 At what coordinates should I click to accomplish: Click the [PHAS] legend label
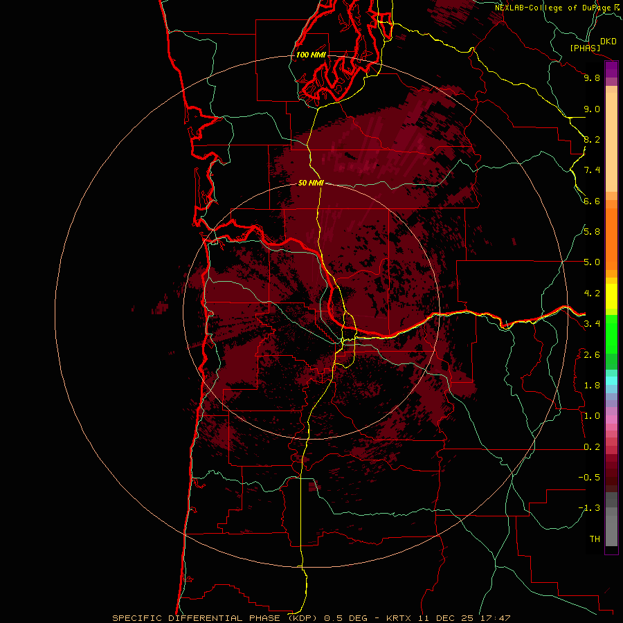(x=585, y=48)
